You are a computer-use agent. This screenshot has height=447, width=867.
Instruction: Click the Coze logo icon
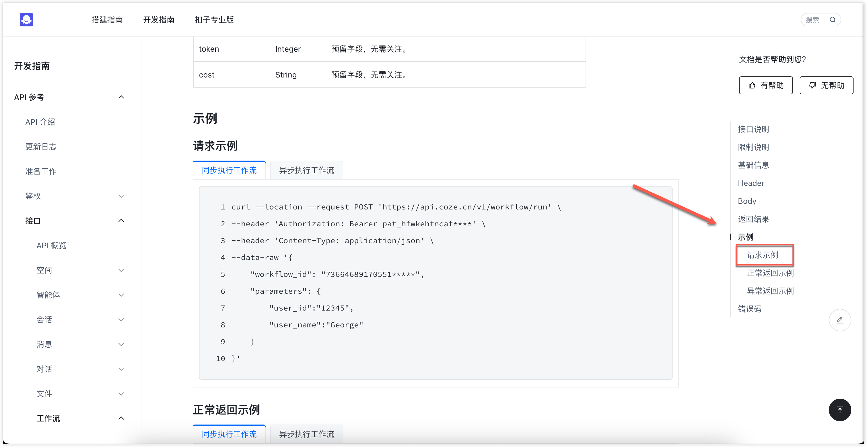pyautogui.click(x=26, y=20)
